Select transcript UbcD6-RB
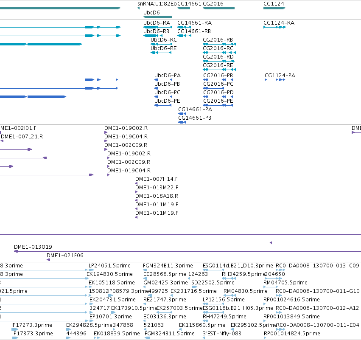Screen dimensions: 361x340 pos(153,36)
